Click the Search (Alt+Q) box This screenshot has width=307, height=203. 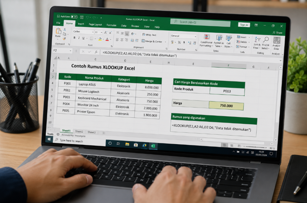coord(200,22)
